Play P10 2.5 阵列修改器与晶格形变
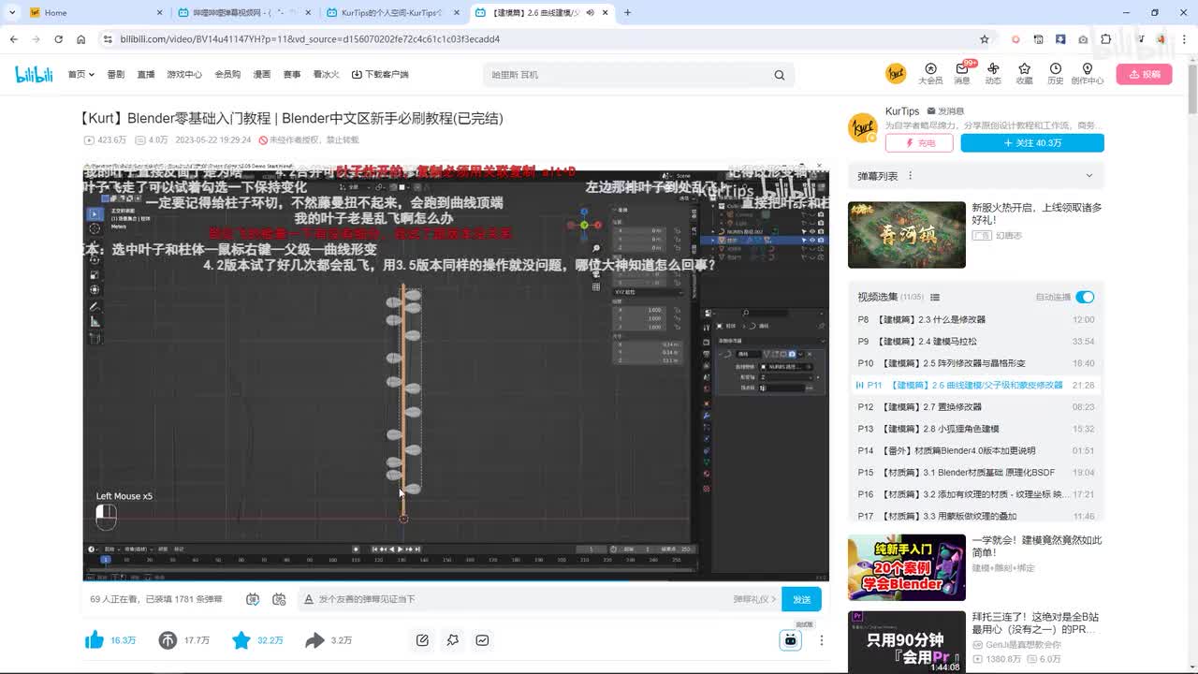The image size is (1198, 674). tap(976, 363)
